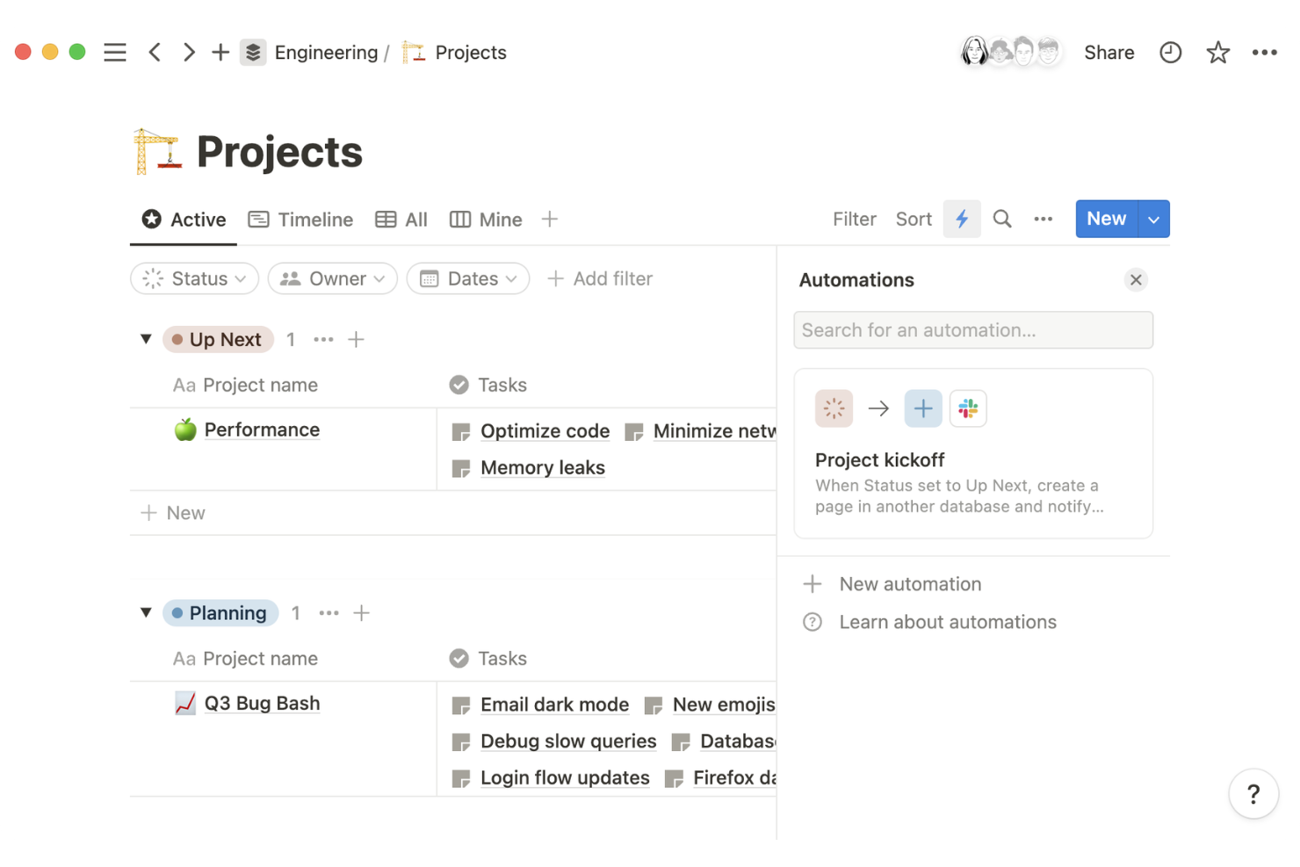Click the Slack icon on Project kickoff card
This screenshot has width=1300, height=867.
[x=968, y=408]
